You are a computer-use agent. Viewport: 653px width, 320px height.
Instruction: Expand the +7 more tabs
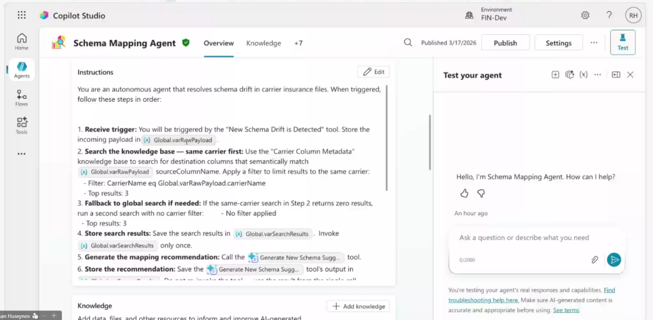click(x=298, y=43)
